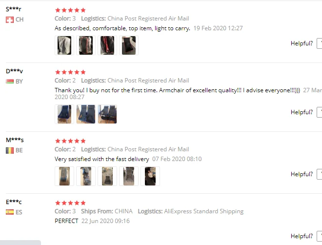Click the five-star rating on S***r's review

[70, 10]
